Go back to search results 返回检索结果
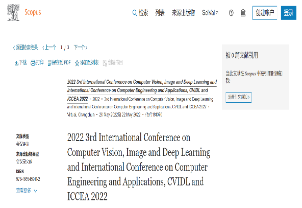Screen dimensions: 302x208 [26, 48]
